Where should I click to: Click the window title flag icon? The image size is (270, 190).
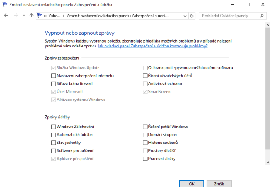tap(5, 4)
